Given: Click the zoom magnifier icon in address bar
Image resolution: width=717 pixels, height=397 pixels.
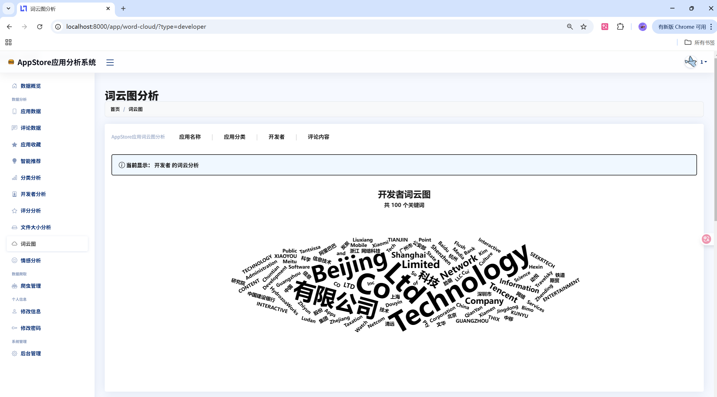Looking at the screenshot, I should [x=570, y=27].
